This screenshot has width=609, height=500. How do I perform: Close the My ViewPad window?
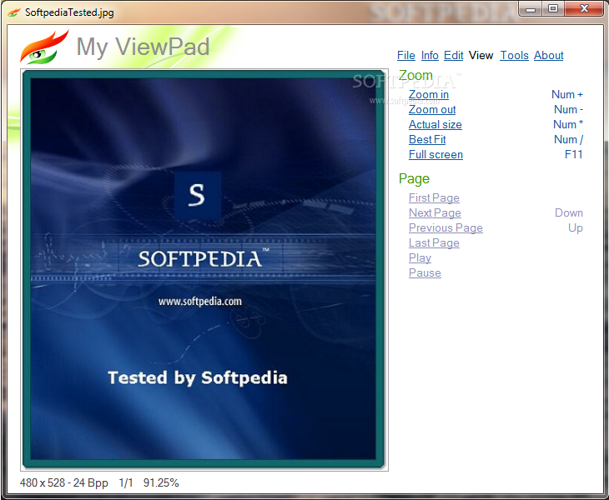coord(584,8)
